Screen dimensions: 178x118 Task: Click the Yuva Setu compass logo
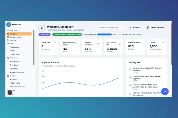coord(9,24)
